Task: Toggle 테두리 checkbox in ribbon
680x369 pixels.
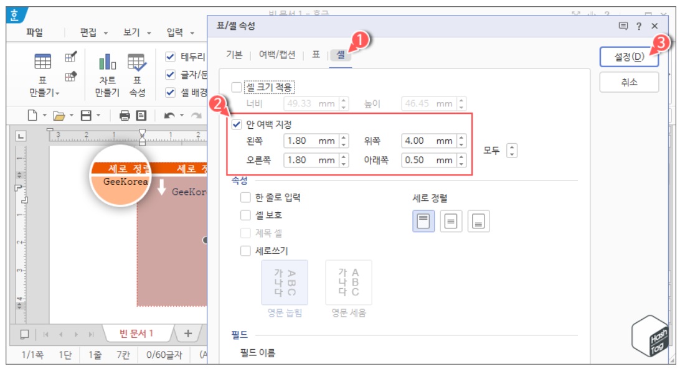Action: 171,57
